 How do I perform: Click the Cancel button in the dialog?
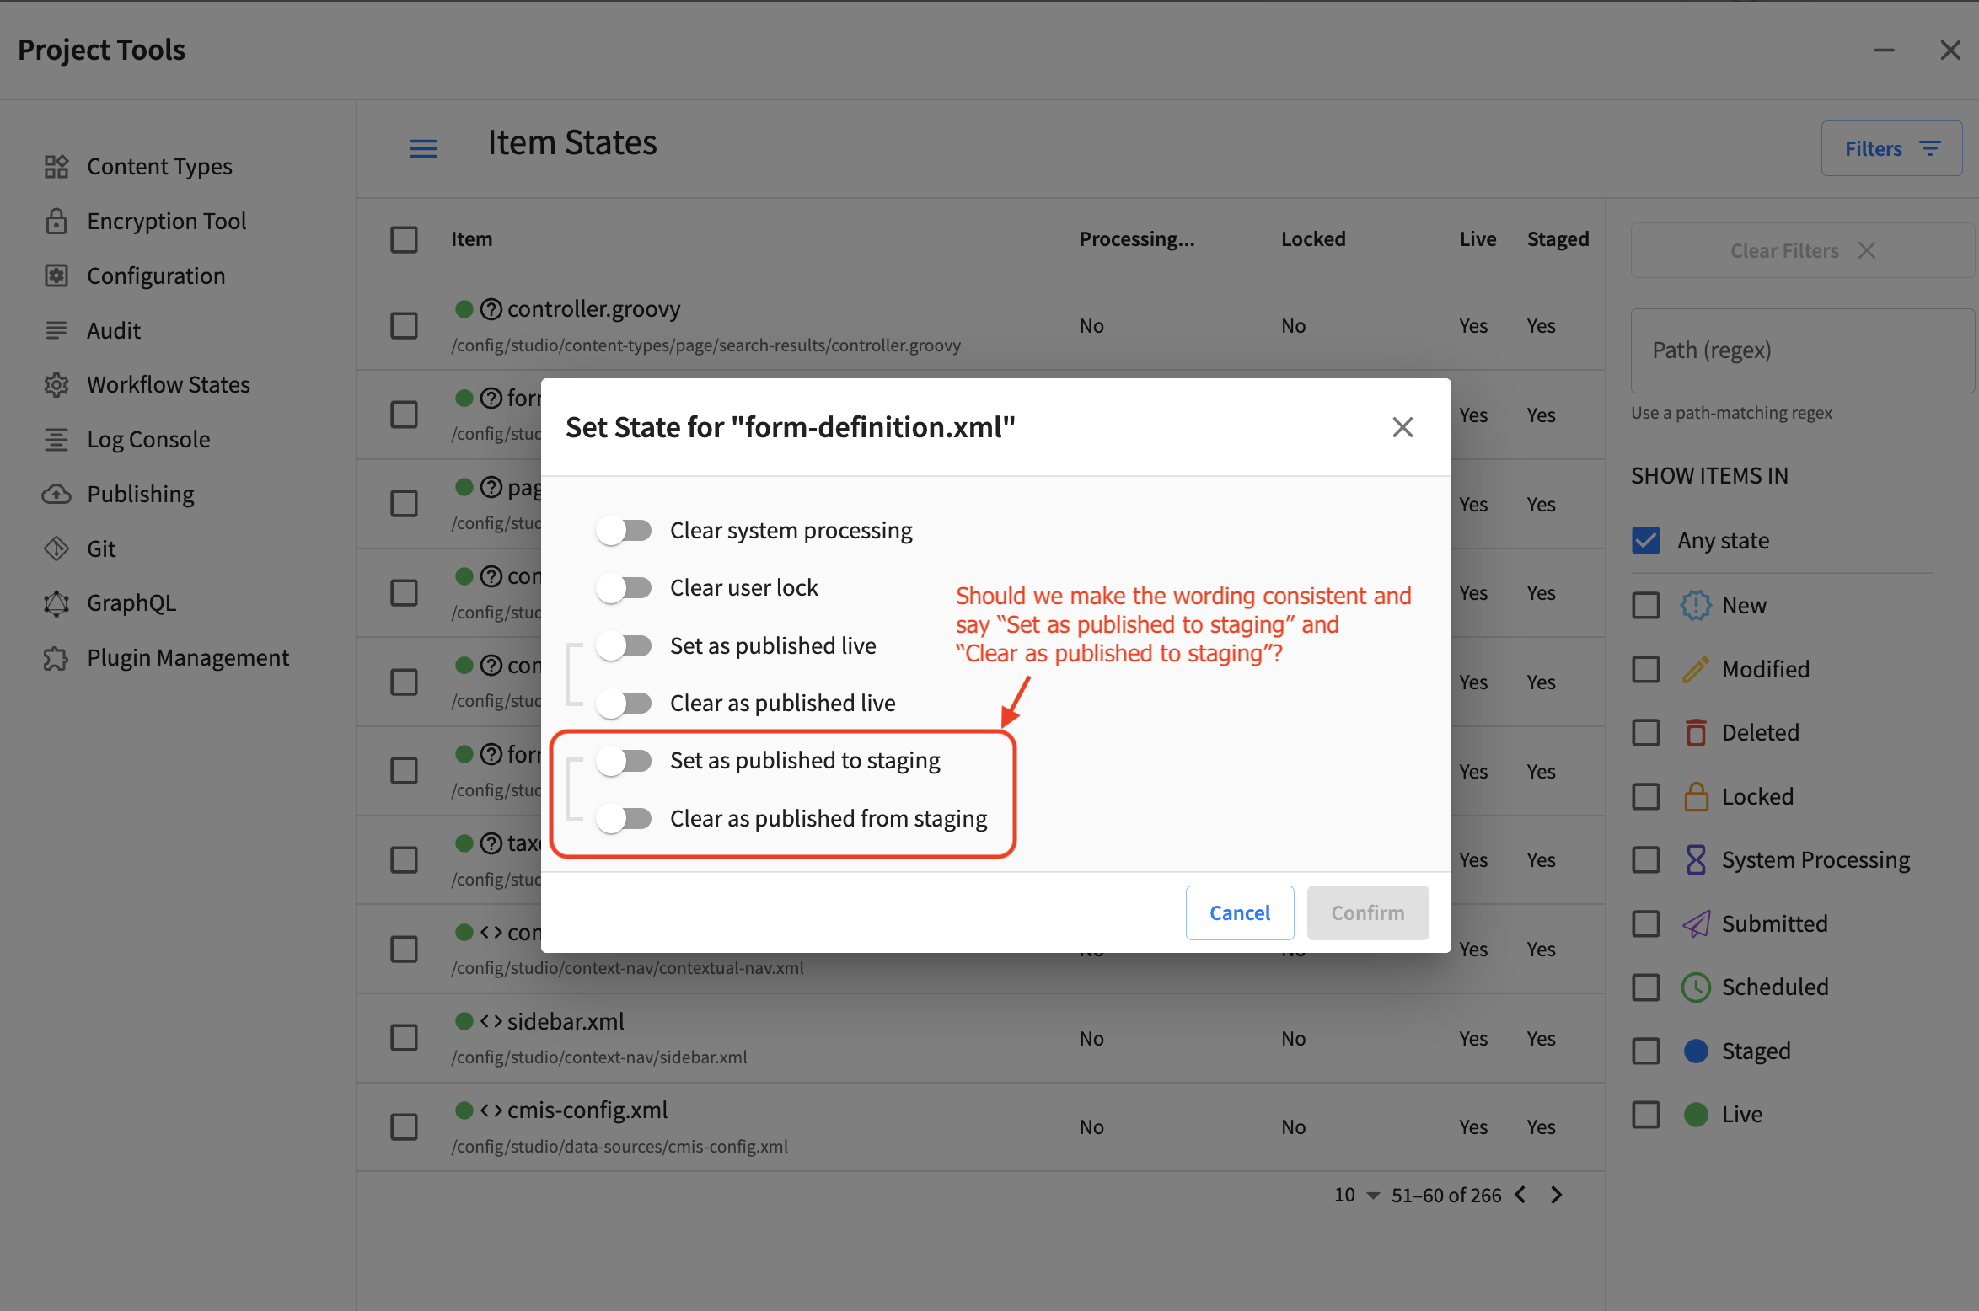tap(1239, 912)
